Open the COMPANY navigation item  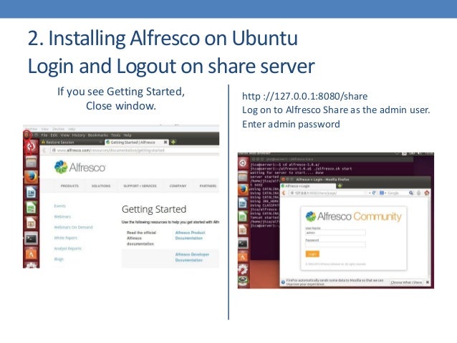(178, 186)
